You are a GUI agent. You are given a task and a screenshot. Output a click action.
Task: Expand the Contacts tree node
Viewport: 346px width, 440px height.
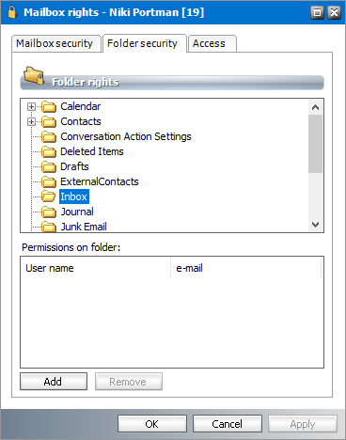click(31, 121)
